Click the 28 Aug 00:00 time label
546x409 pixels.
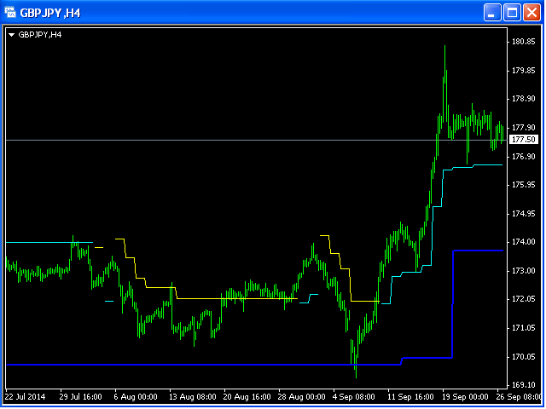pyautogui.click(x=301, y=397)
